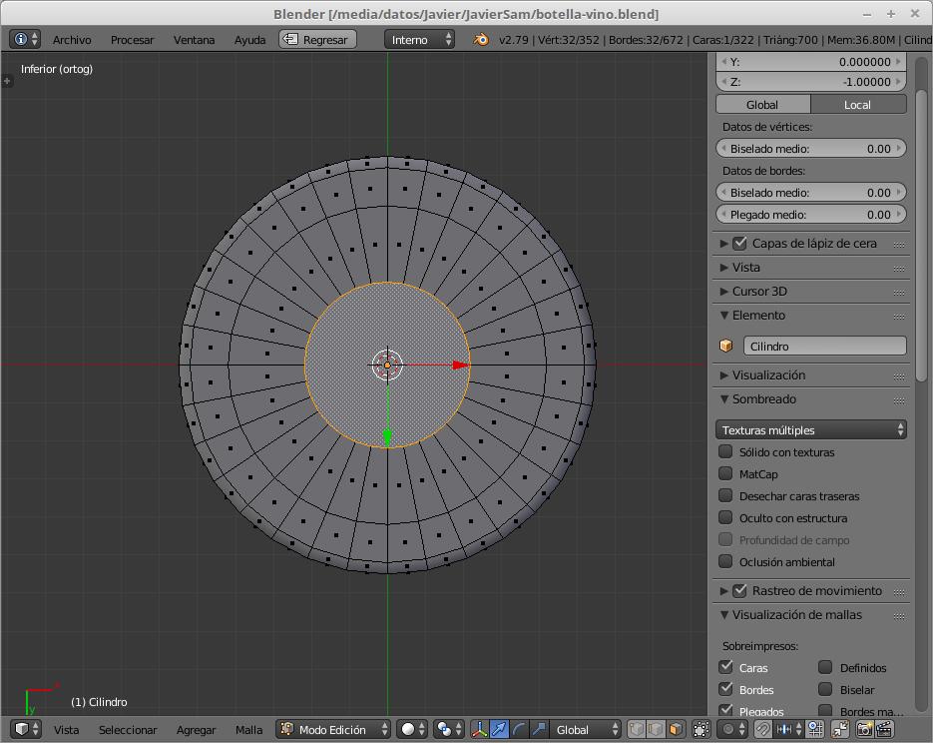Toggle automerge editing icon
The height and width of the screenshot is (743, 933).
point(841,729)
